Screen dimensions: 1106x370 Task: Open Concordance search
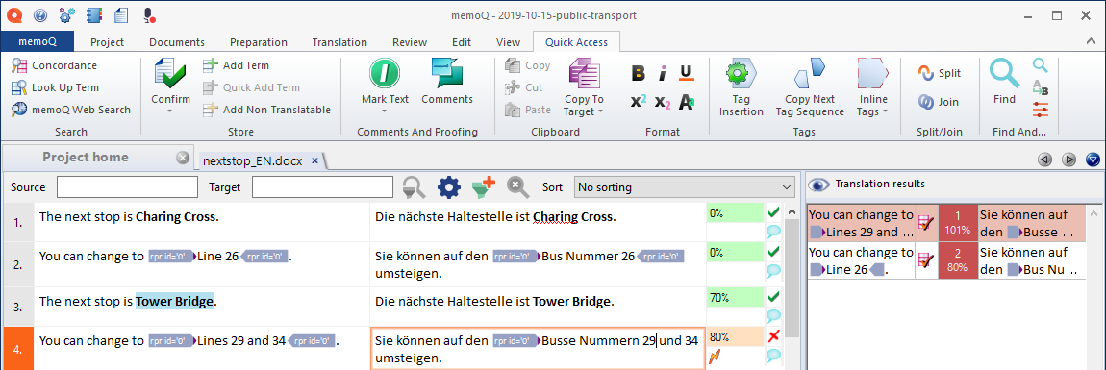54,65
